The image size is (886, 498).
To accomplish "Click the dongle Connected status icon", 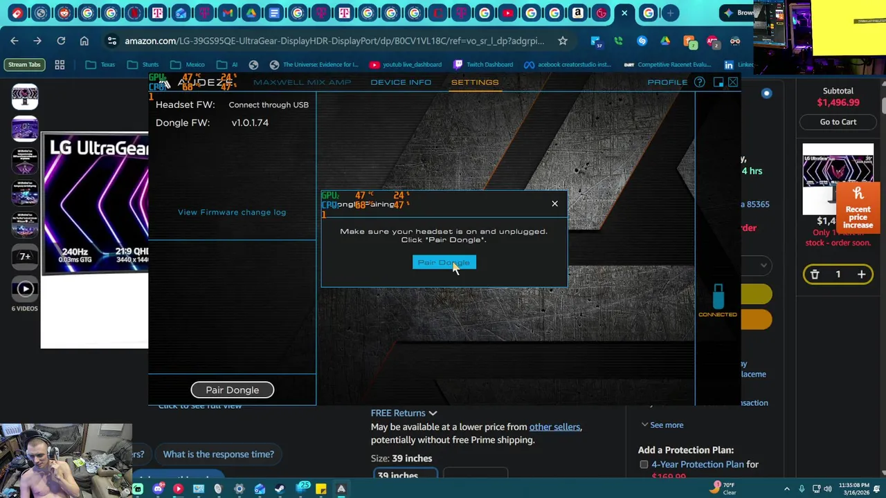I will [718, 300].
